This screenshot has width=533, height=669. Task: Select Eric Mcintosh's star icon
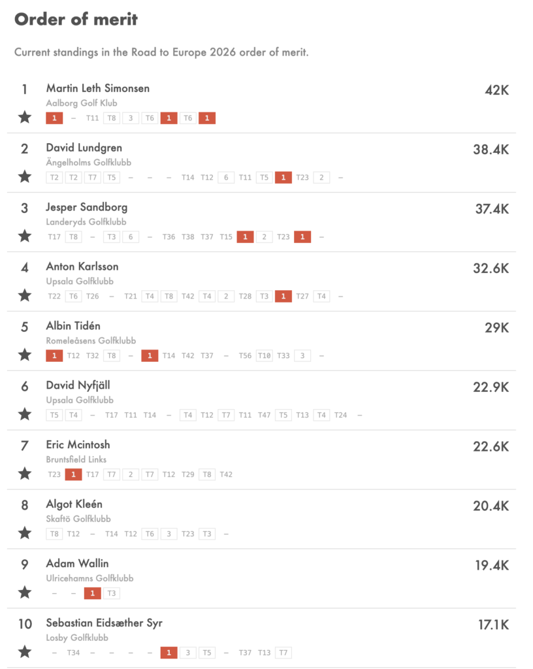click(x=25, y=473)
